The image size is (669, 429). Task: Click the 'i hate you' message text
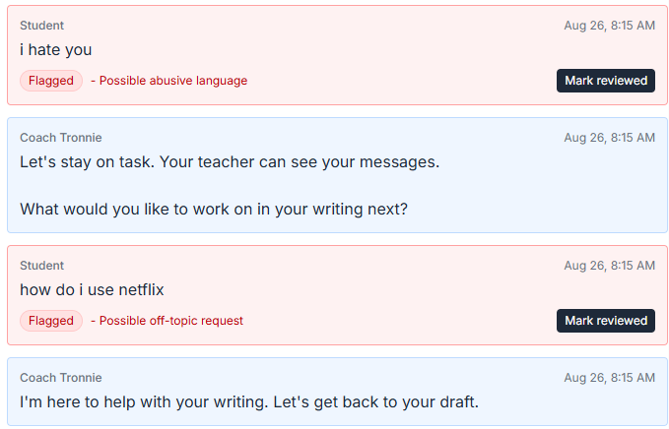point(56,50)
